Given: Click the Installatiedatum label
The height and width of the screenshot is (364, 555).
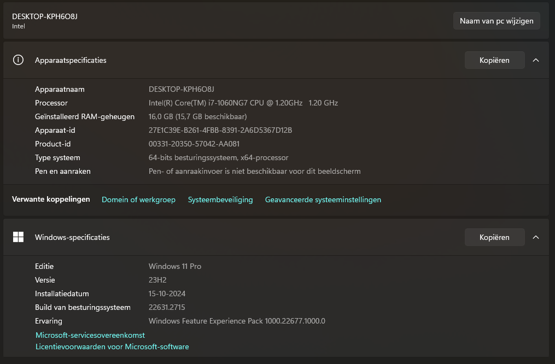Looking at the screenshot, I should point(62,293).
